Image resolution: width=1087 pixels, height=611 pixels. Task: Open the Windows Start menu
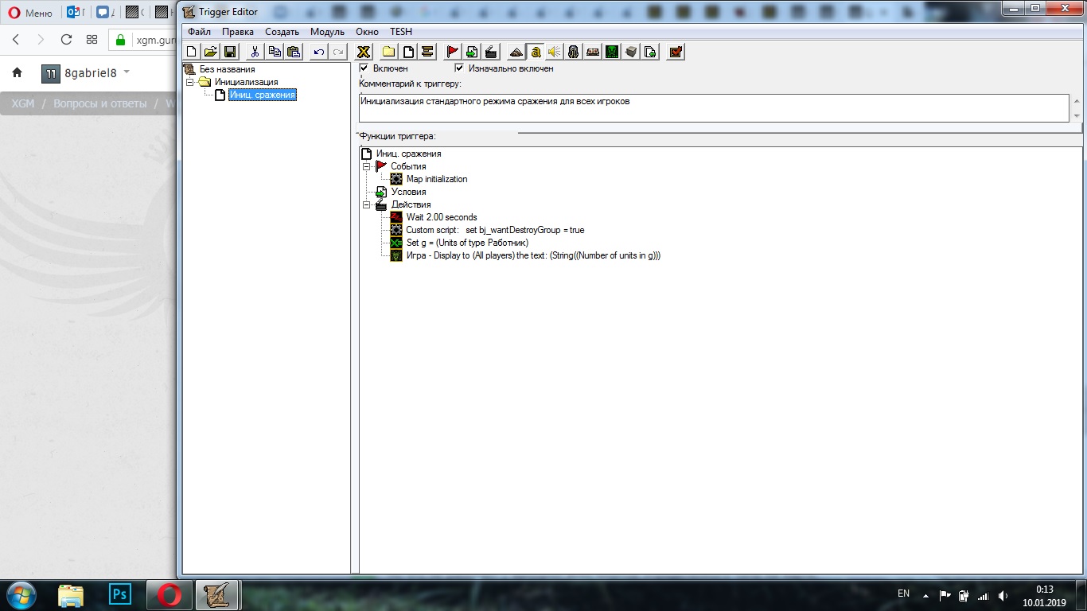click(x=20, y=595)
